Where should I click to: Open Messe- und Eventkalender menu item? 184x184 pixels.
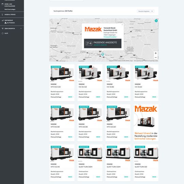pyautogui.click(x=10, y=5)
